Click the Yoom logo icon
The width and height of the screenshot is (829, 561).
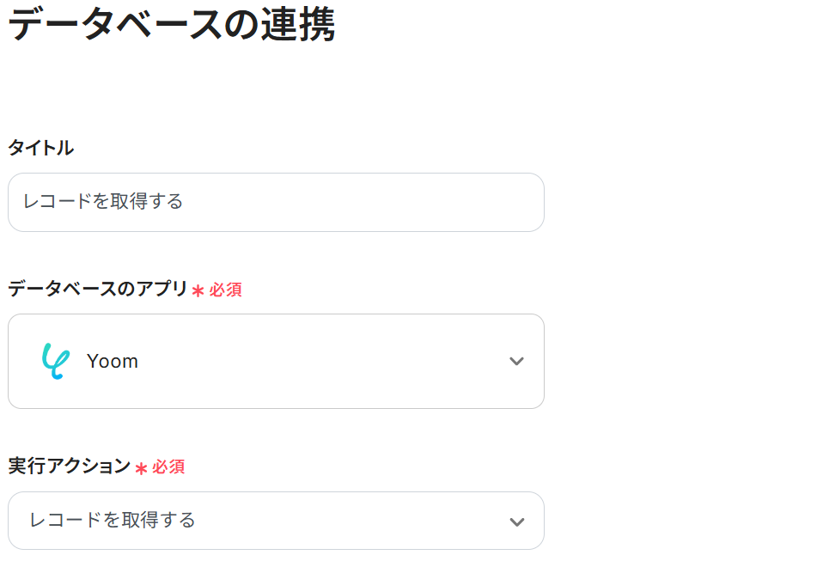pos(54,361)
